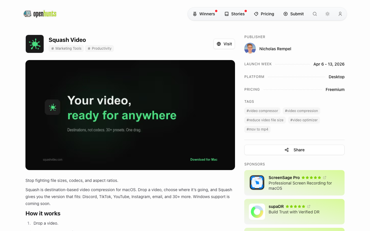
Task: Click the #video compression tag
Action: tap(301, 111)
